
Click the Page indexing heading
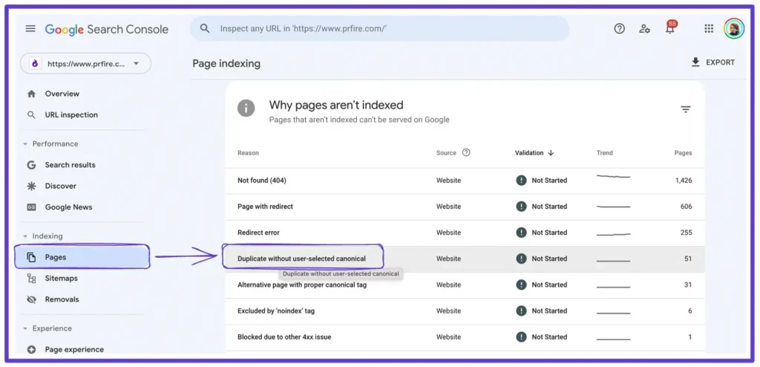[x=226, y=64]
